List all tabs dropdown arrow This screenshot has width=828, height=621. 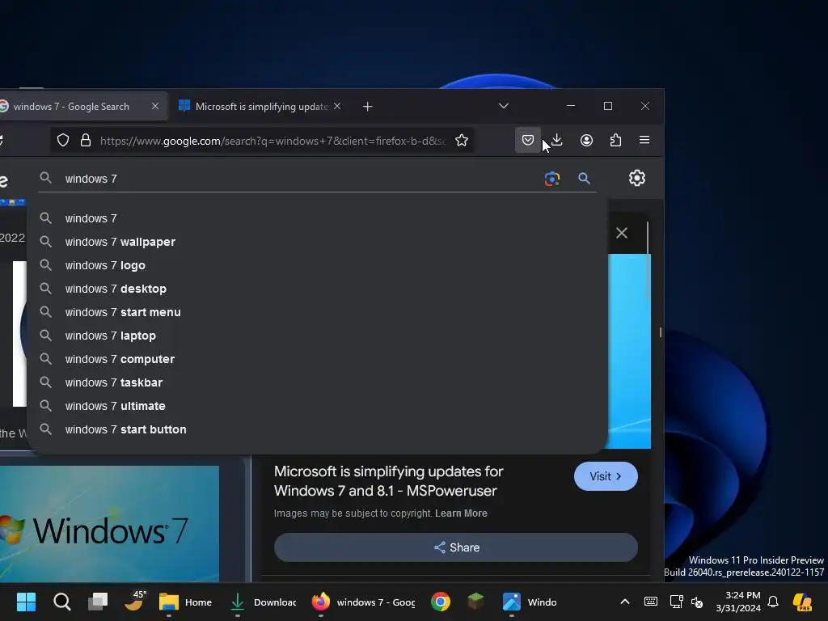503,106
